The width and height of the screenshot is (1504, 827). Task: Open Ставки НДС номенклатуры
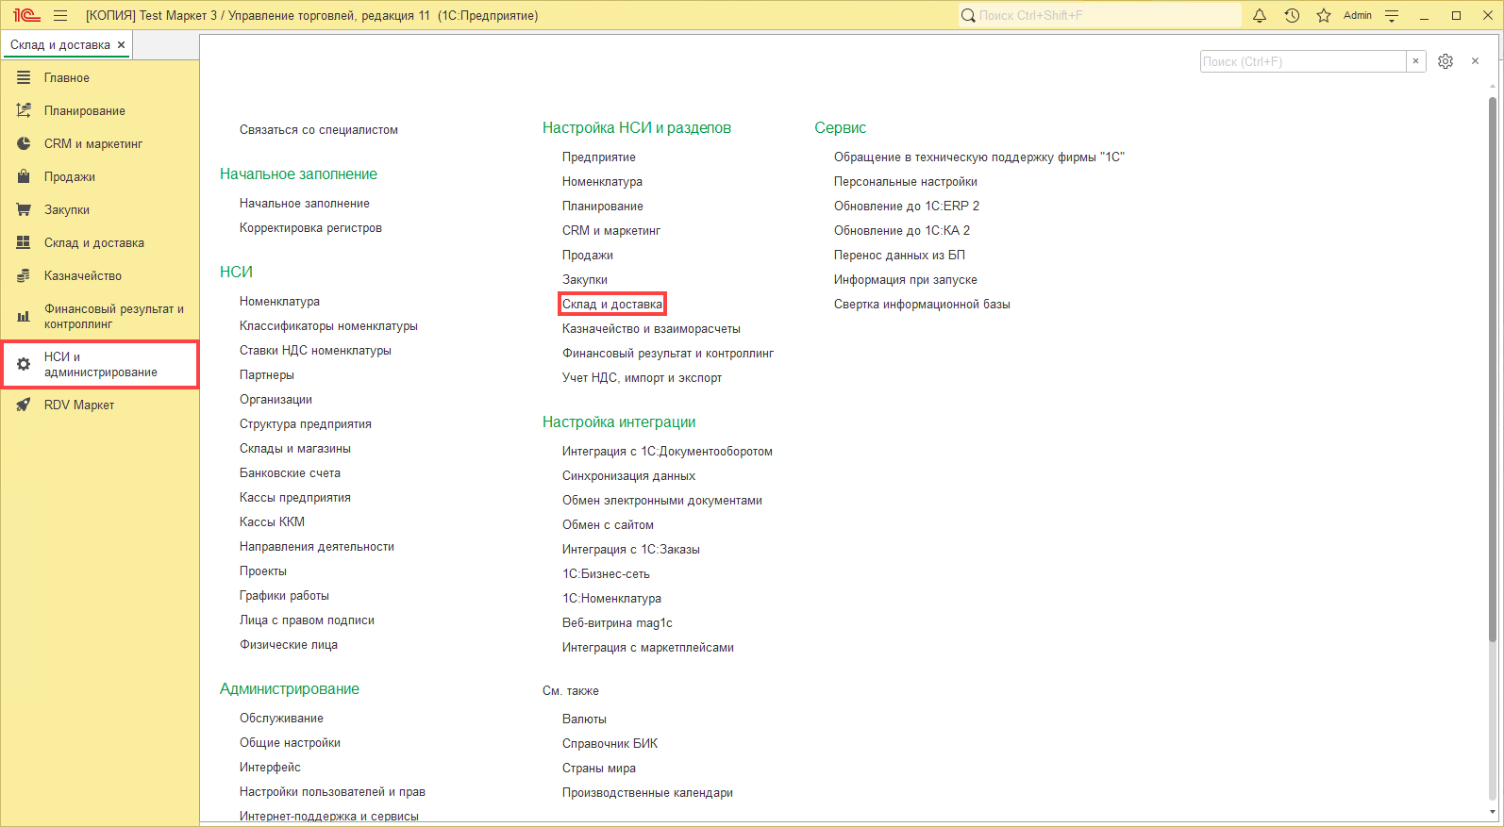tap(315, 350)
